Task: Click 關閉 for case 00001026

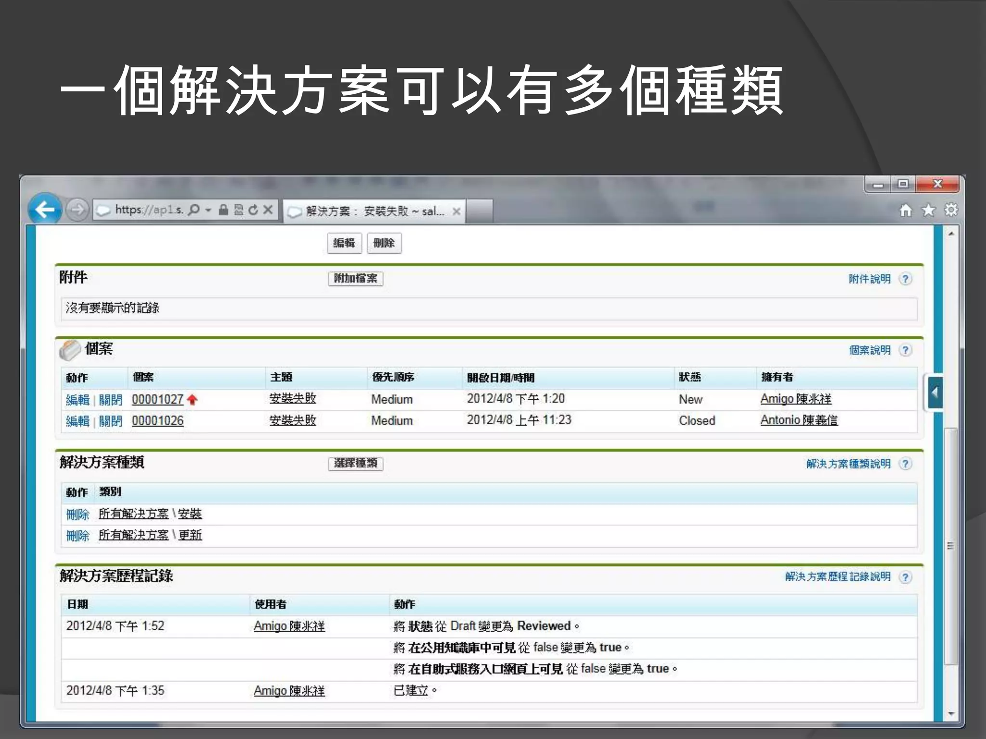Action: pyautogui.click(x=111, y=421)
